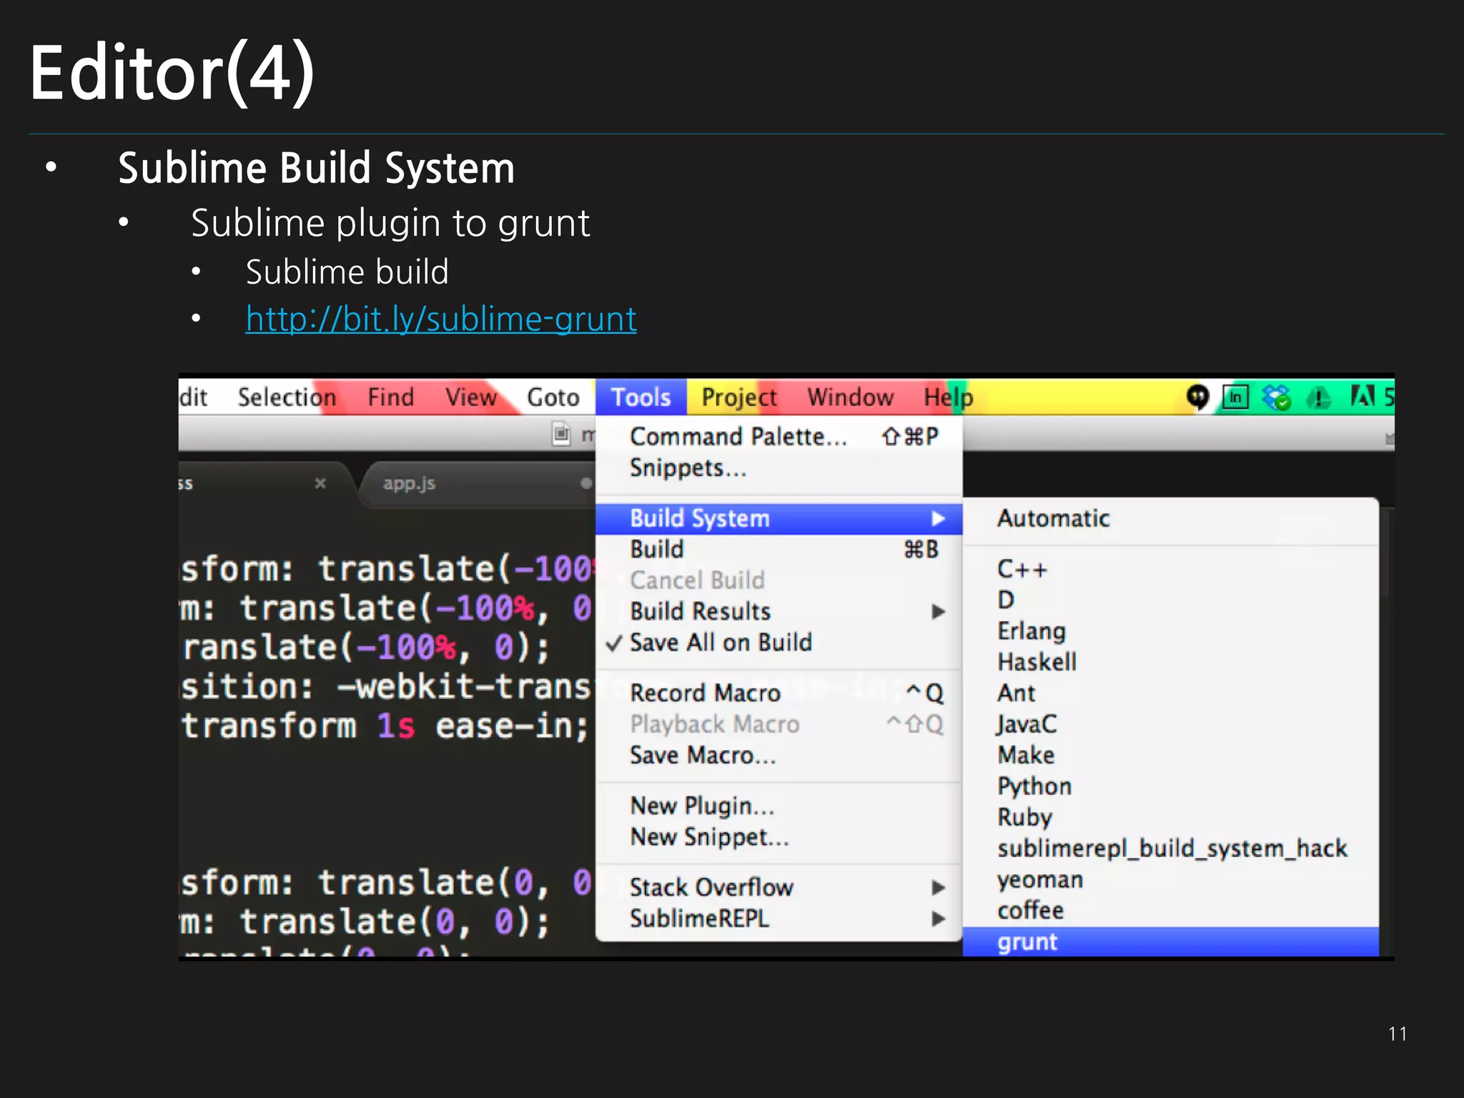The width and height of the screenshot is (1464, 1098).
Task: Choose Save Macro...
Action: point(779,755)
